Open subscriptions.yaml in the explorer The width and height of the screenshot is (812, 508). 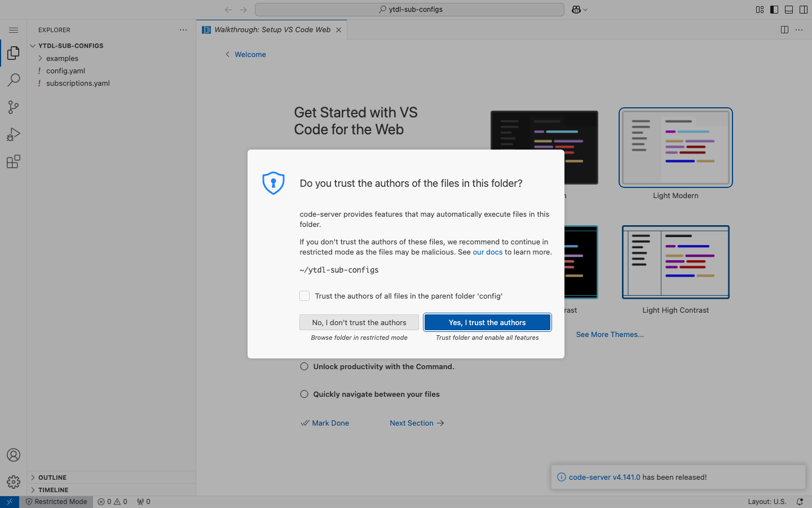(x=112, y=83)
